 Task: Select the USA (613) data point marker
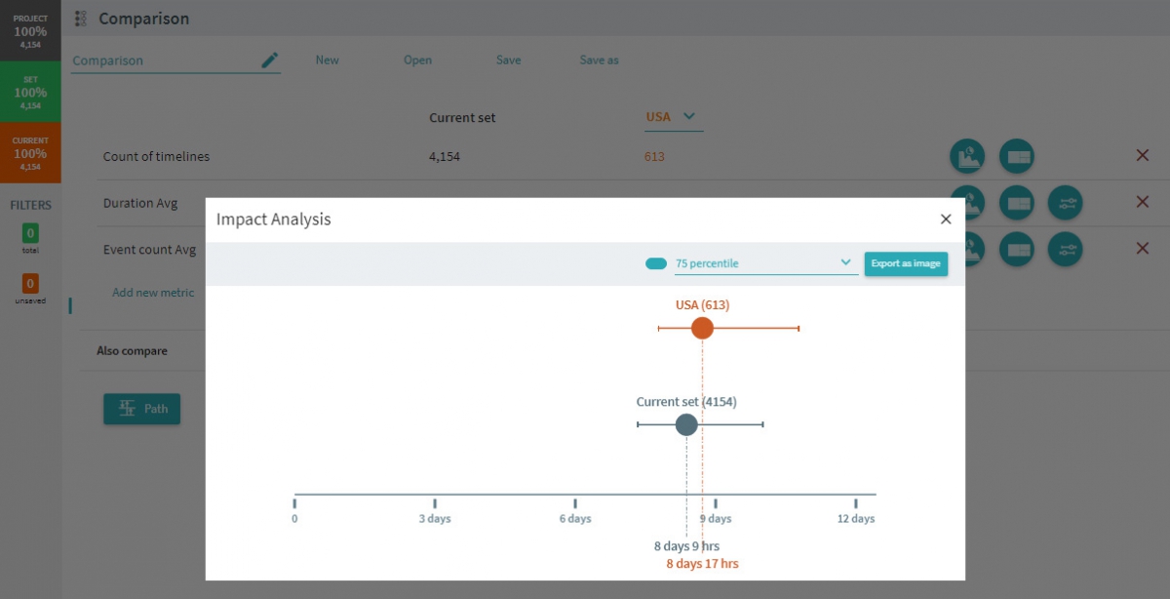pos(702,328)
